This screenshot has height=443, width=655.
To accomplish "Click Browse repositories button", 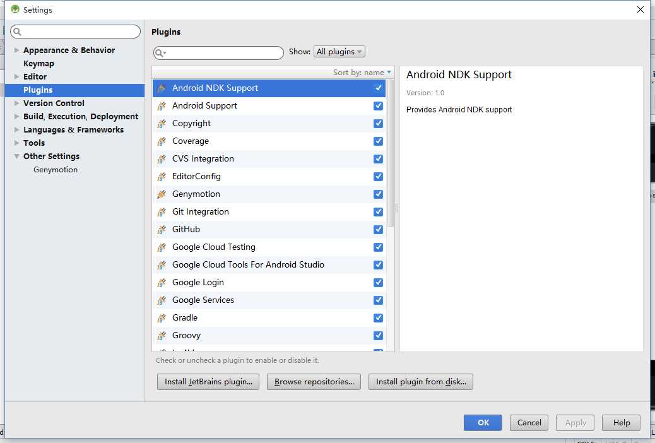I will 314,382.
